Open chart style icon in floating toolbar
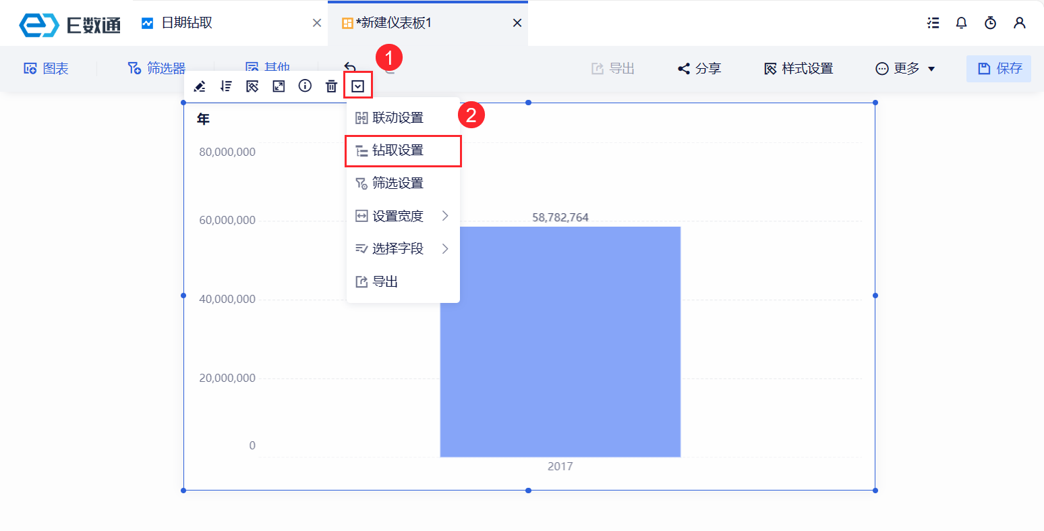Screen dimensions: 1044x531 [x=252, y=86]
